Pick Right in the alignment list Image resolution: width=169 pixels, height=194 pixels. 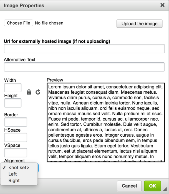14,180
